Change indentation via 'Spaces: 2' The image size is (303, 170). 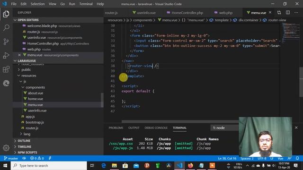[247, 159]
